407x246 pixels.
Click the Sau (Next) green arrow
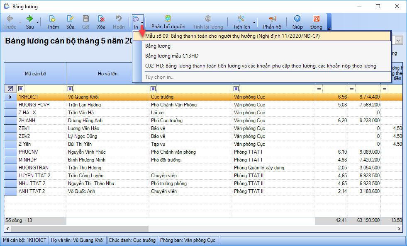click(x=30, y=19)
